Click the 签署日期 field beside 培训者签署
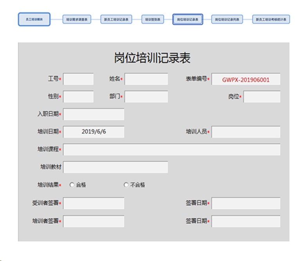The image size is (307, 261). click(x=246, y=221)
